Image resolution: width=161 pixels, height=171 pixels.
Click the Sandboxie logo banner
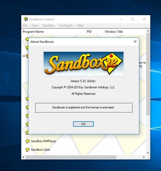pyautogui.click(x=84, y=64)
